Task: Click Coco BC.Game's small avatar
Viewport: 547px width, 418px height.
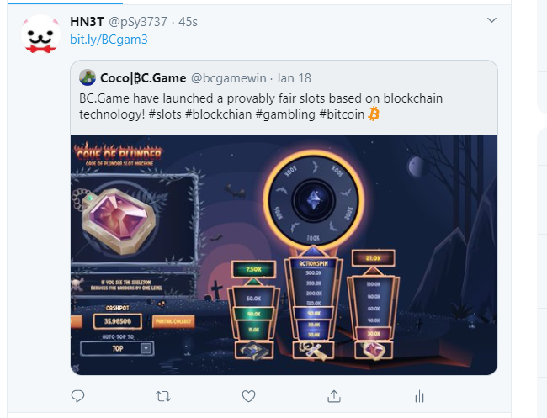Action: (x=88, y=77)
